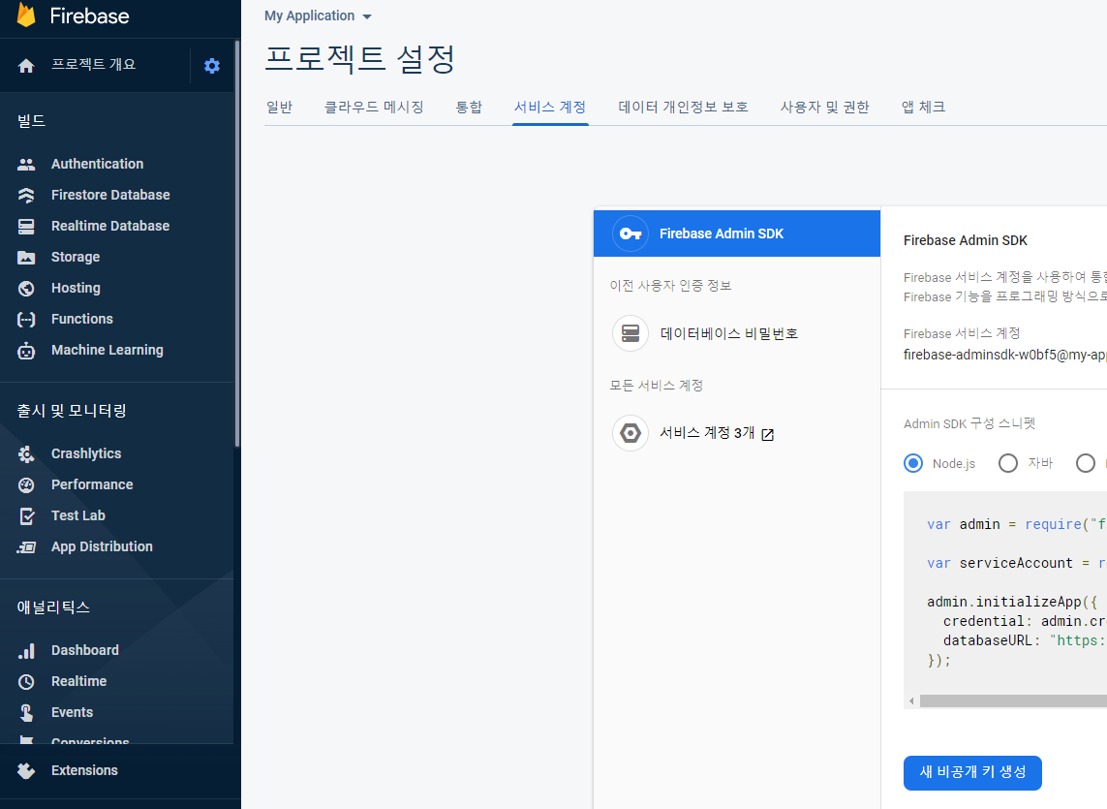Screen dimensions: 1107x809
Task: Click the Realtime clock icon
Action: 26,682
